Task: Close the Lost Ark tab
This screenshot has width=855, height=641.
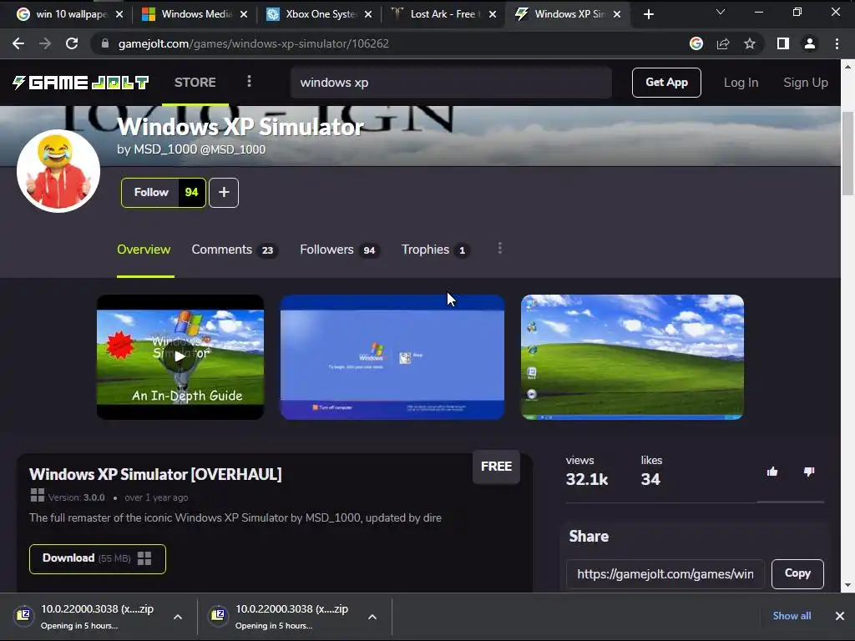Action: coord(493,14)
